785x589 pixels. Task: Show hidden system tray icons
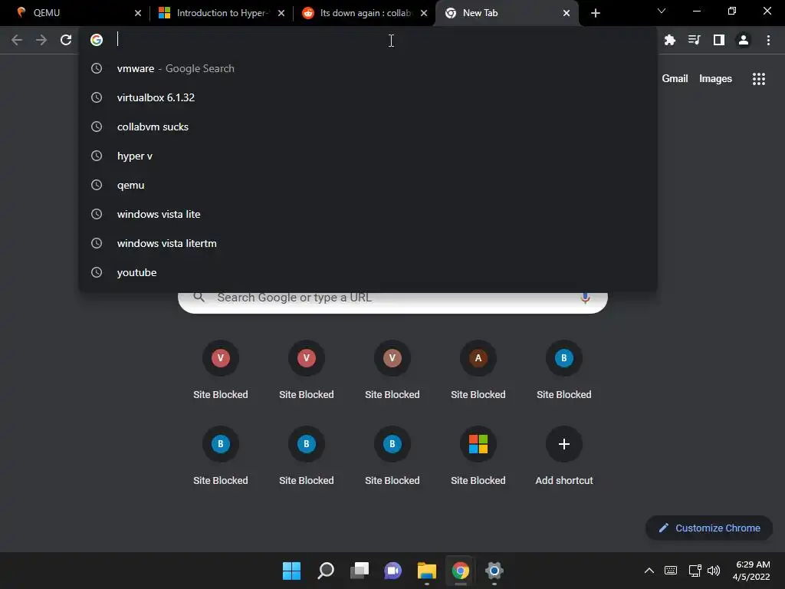pyautogui.click(x=649, y=571)
